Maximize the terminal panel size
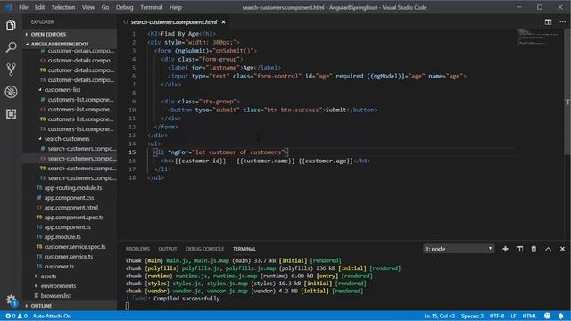The image size is (571, 321). 548,249
